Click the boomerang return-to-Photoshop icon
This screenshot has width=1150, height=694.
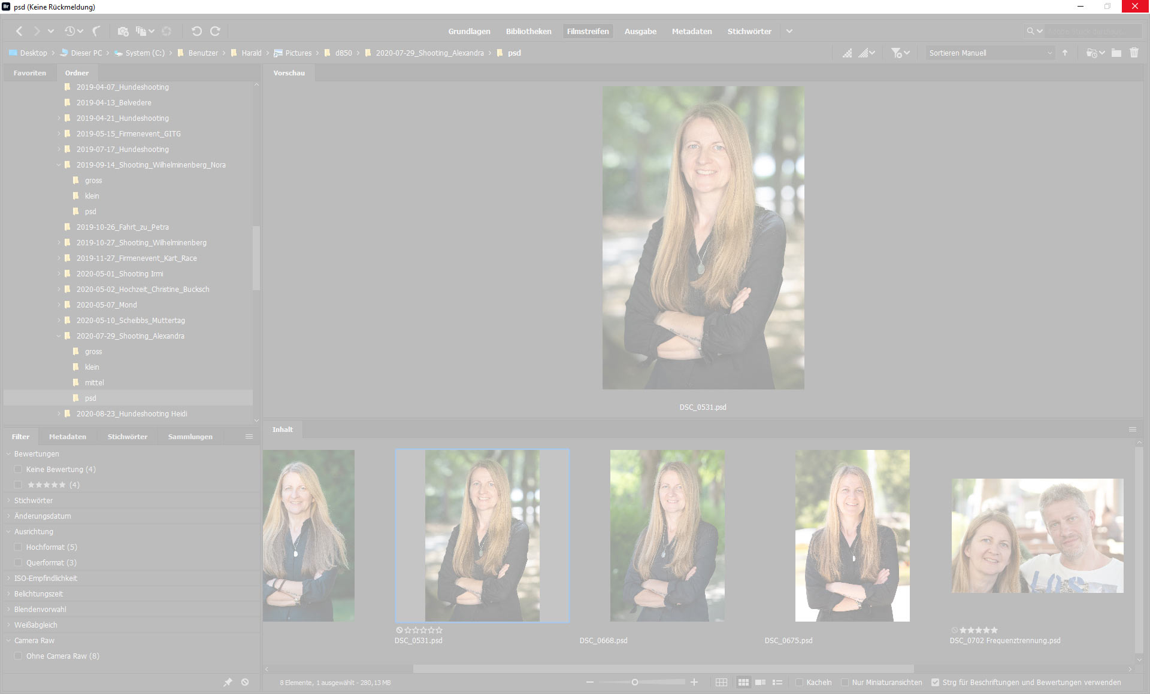tap(96, 31)
